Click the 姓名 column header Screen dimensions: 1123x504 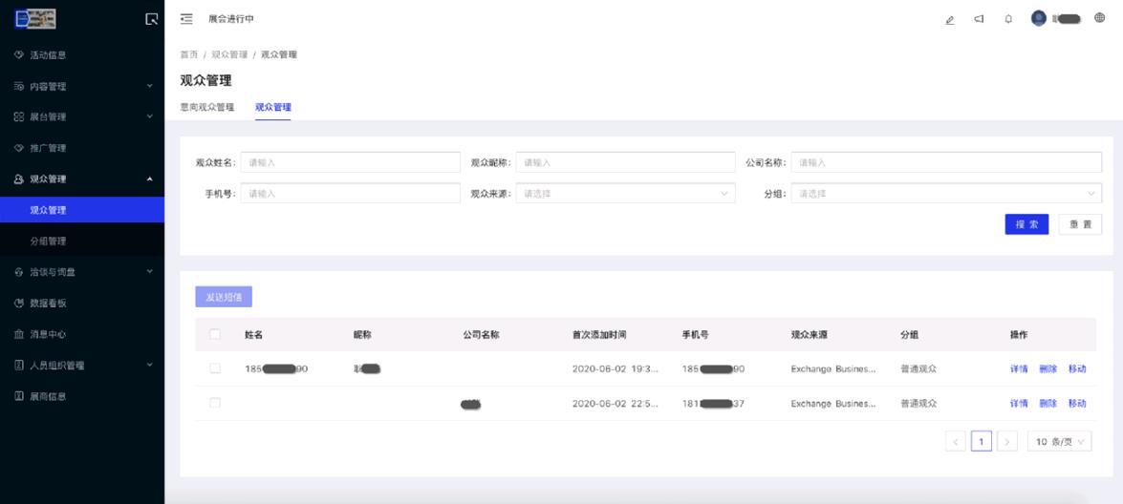(253, 335)
